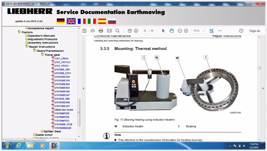The height and width of the screenshot is (151, 267).
Task: Open Multi disc brake document
Action: click(x=64, y=110)
